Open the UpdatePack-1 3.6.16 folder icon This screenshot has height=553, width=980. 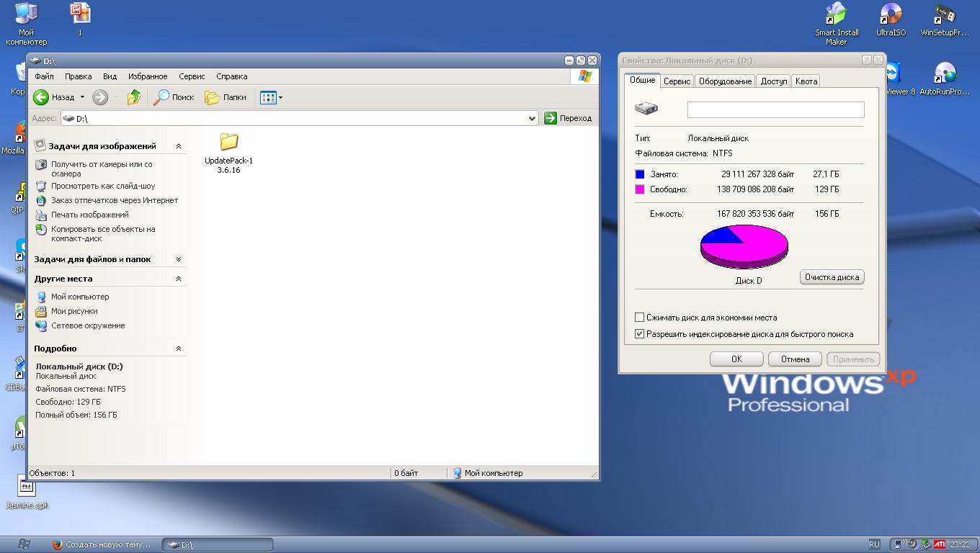point(228,141)
